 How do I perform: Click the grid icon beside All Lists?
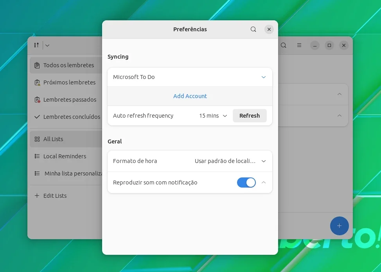[x=37, y=139]
